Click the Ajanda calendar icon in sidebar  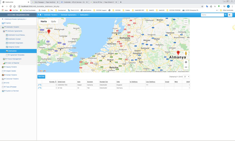3,23
